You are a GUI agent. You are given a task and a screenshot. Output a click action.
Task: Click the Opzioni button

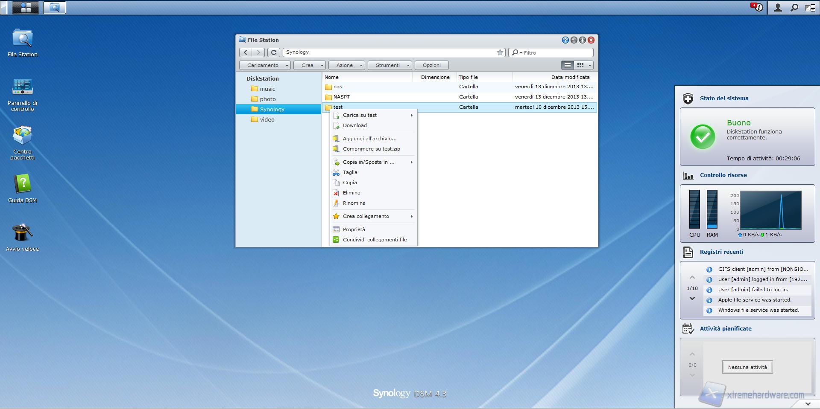point(431,65)
